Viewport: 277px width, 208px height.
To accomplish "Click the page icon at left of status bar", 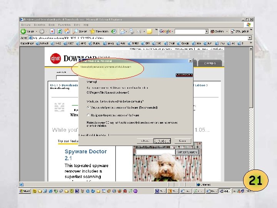I will pos(22,185).
